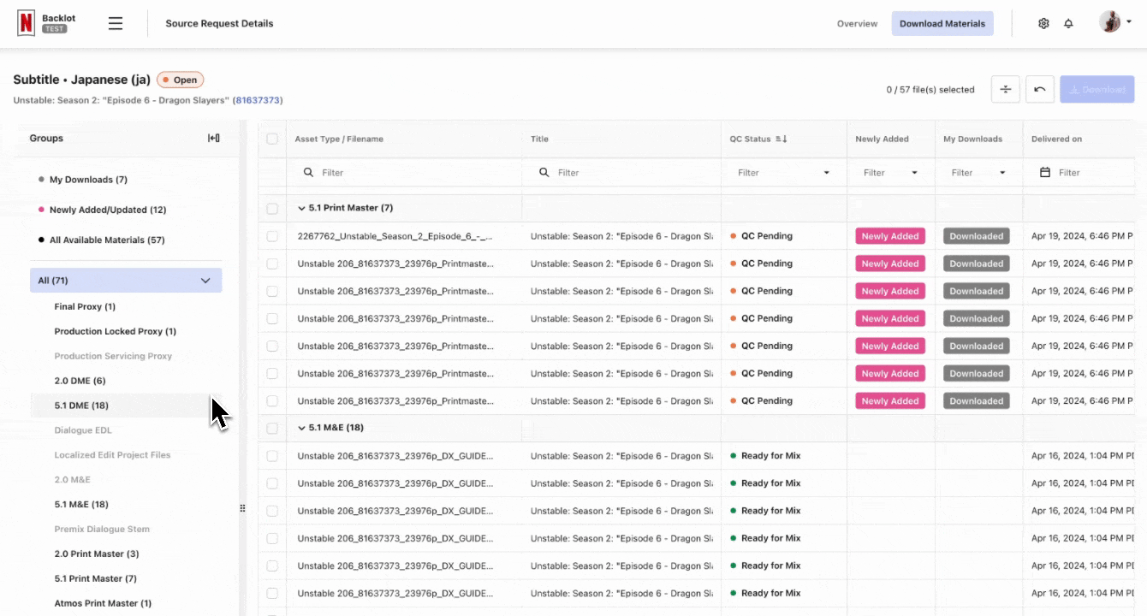Select 5.1 DME (18) in groups
1147x616 pixels.
(x=81, y=406)
